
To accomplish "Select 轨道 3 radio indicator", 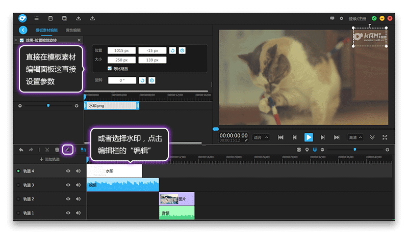I will coord(18,185).
